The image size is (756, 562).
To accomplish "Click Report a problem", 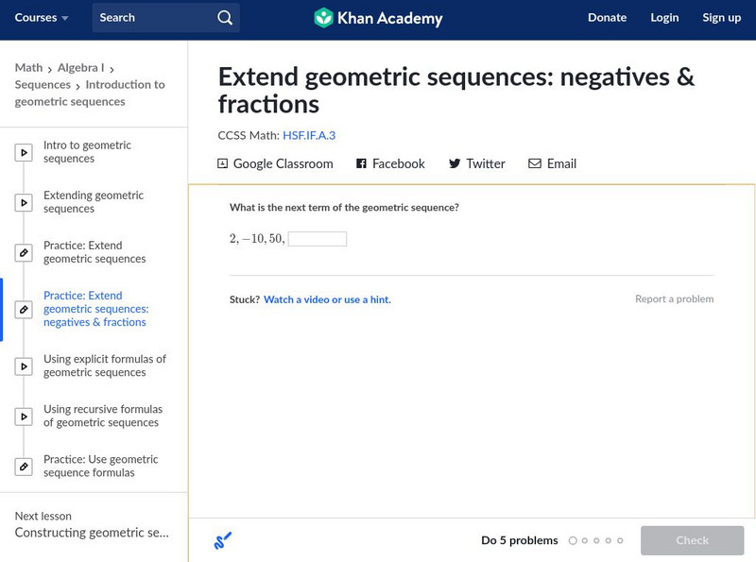I will coord(674,299).
